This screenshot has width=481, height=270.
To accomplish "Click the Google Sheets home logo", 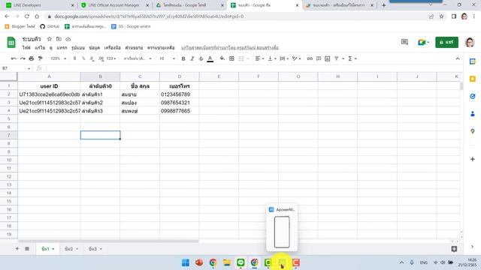I will click(x=11, y=43).
